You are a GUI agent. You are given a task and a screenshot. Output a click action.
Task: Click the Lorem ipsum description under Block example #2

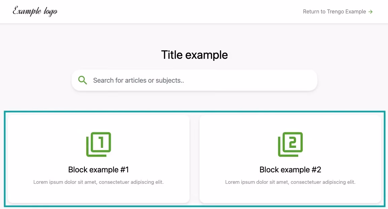290,182
